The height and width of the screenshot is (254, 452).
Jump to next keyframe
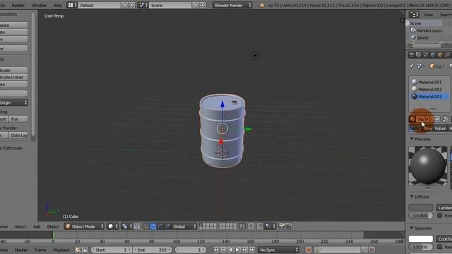(x=244, y=250)
